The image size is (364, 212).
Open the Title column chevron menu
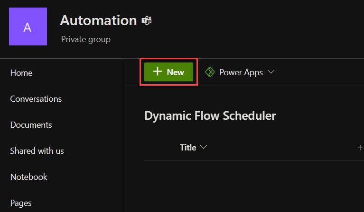coord(203,147)
